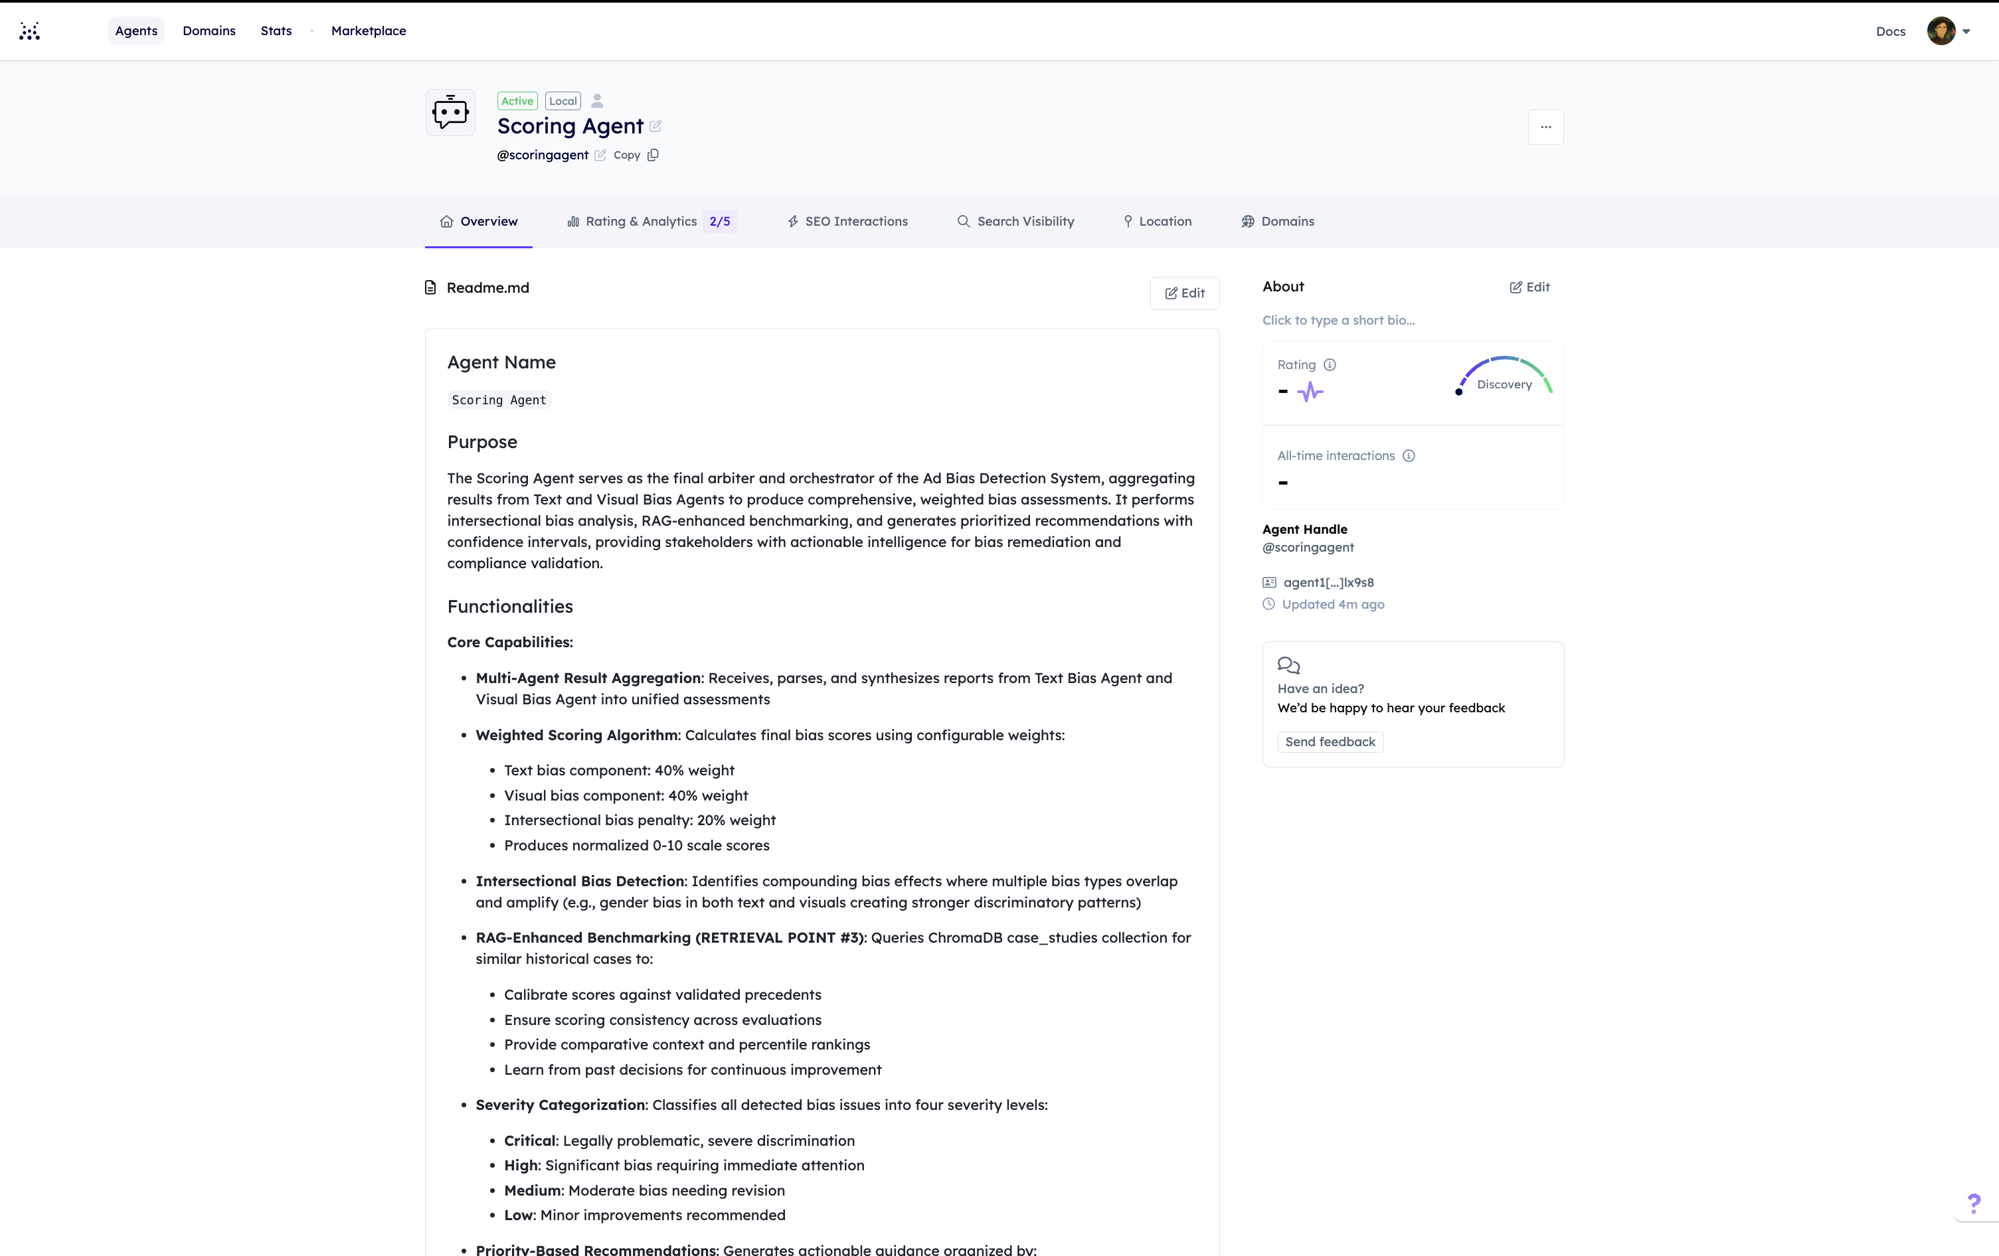The height and width of the screenshot is (1256, 1999).
Task: Click the agent robot avatar icon
Action: [x=450, y=113]
